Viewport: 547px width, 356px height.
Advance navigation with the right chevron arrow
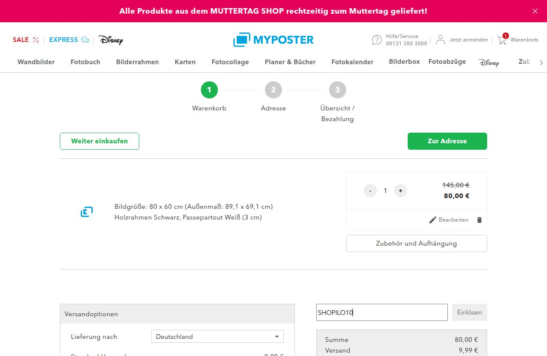pos(541,62)
